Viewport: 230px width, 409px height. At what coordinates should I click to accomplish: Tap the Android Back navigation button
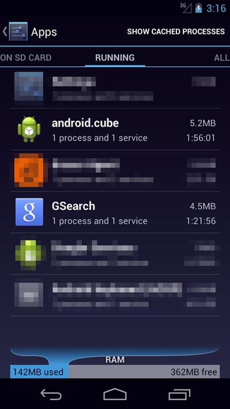(51, 394)
